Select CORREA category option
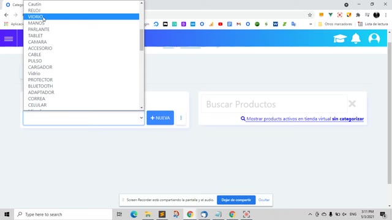Viewport: 392px width, 220px height. (x=81, y=99)
